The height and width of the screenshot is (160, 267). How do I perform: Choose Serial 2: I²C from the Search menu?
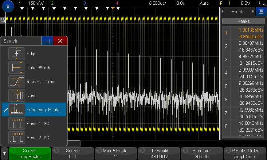(x=34, y=137)
